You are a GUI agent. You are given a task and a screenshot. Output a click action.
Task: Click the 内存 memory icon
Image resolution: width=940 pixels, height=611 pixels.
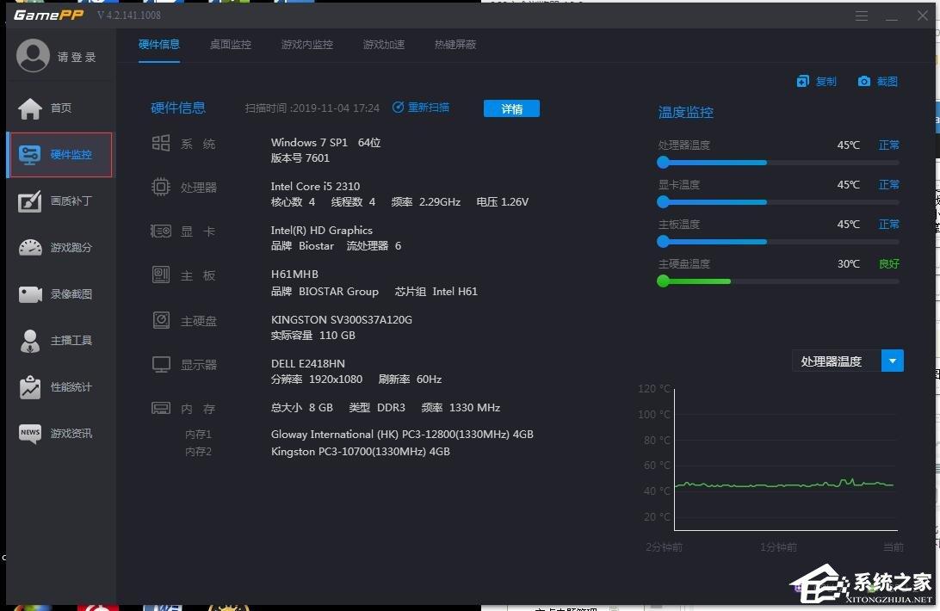pos(161,408)
